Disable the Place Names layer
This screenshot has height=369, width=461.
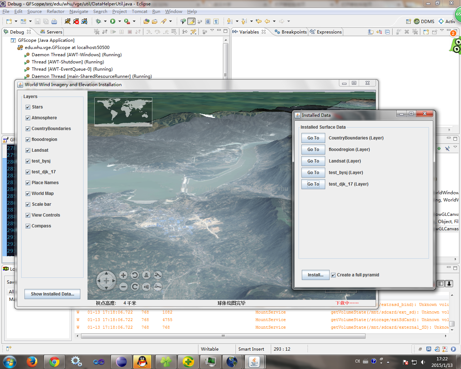(x=28, y=183)
